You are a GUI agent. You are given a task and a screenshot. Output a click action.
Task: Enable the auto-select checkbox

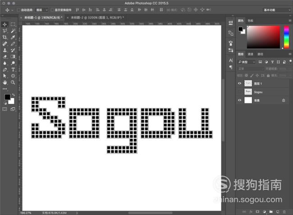pyautogui.click(x=18, y=10)
